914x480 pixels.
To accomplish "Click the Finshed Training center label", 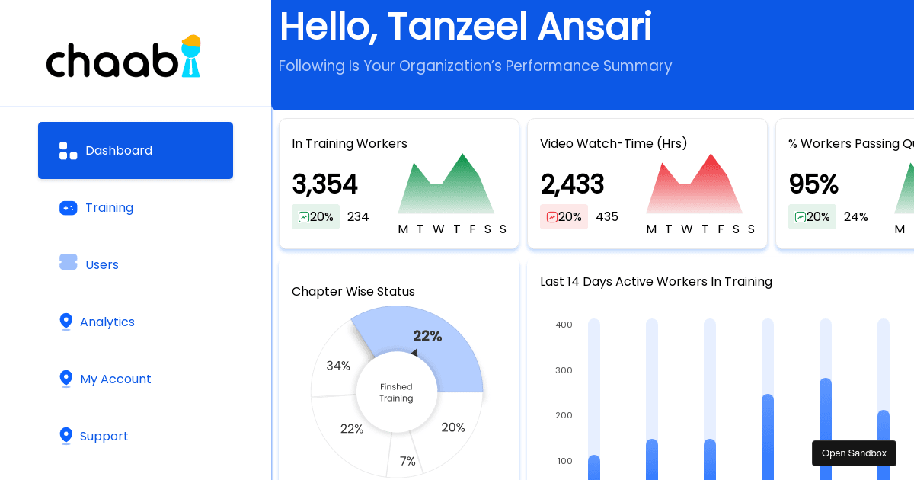I will pyautogui.click(x=396, y=392).
